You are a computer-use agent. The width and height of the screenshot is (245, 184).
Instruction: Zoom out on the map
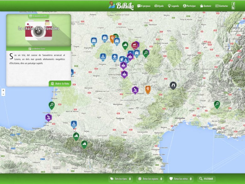click(x=3, y=94)
